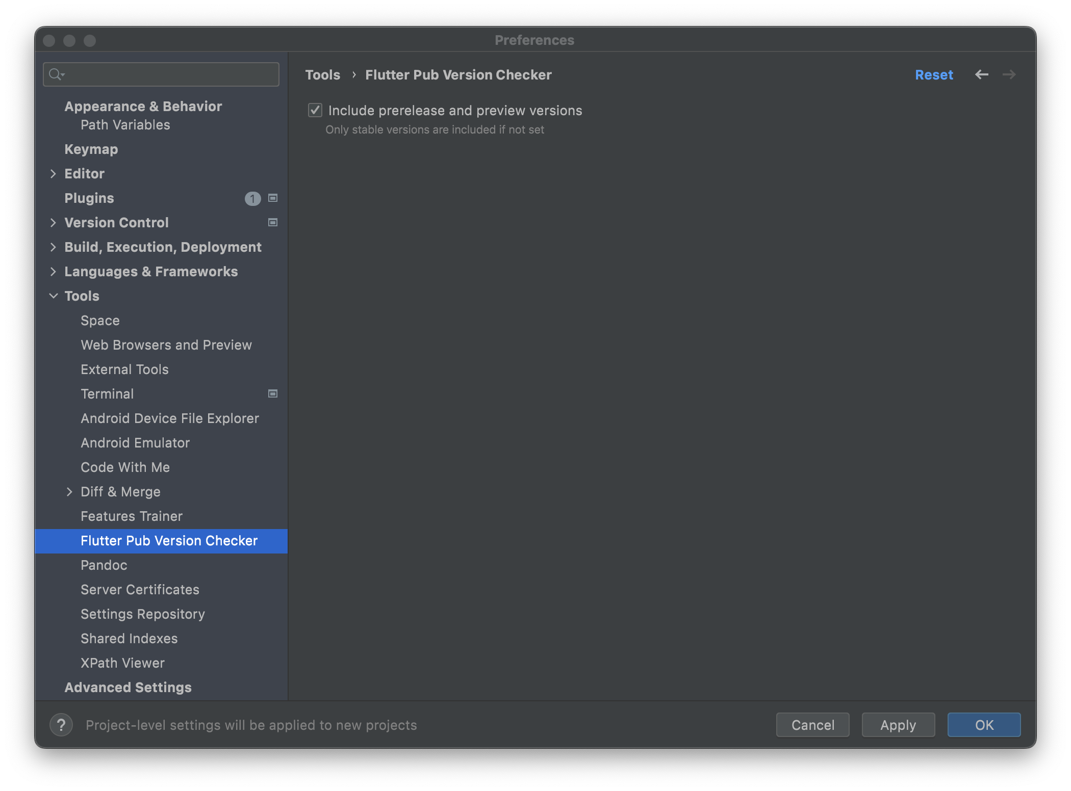Click the Version Control settings icon
This screenshot has height=791, width=1071.
273,222
